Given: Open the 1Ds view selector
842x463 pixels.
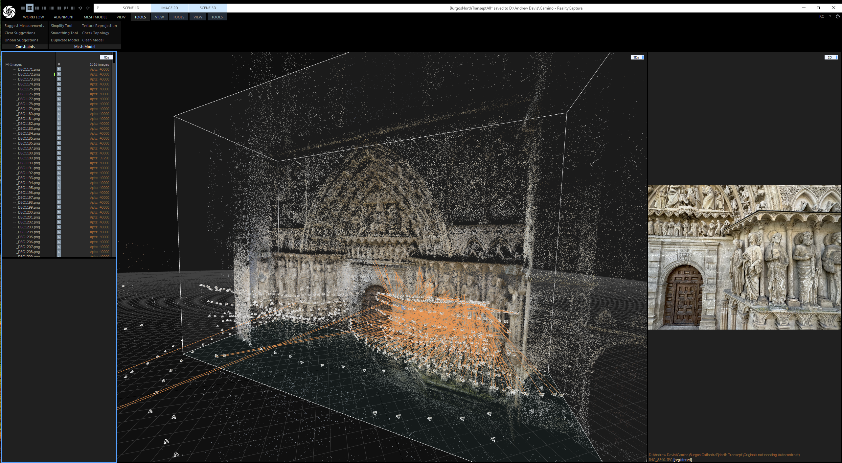Looking at the screenshot, I should tap(106, 58).
